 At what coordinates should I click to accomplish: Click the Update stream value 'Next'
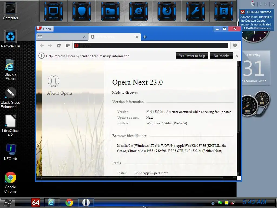[149, 118]
